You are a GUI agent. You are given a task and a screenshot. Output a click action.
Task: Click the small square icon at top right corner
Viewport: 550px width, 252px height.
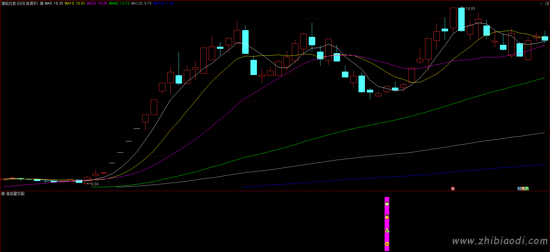point(546,3)
